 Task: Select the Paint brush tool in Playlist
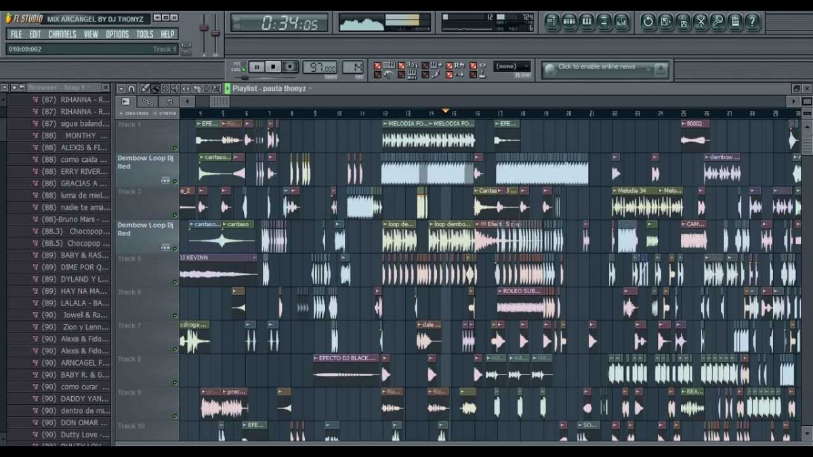click(155, 89)
